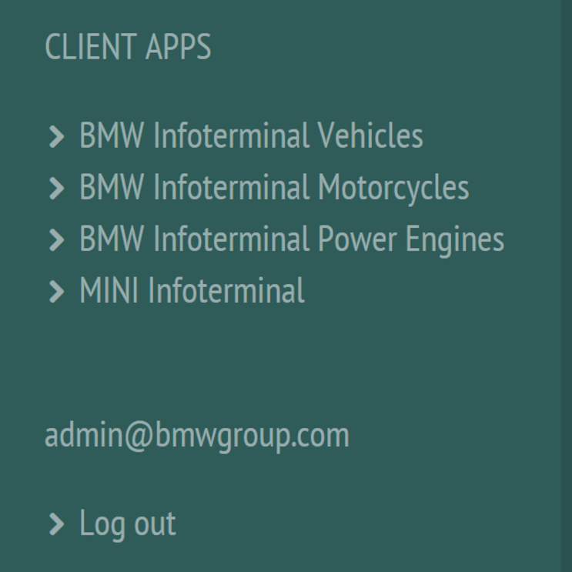572x572 pixels.
Task: Open BMW Infoterminal Vehicles
Action: [x=251, y=136]
